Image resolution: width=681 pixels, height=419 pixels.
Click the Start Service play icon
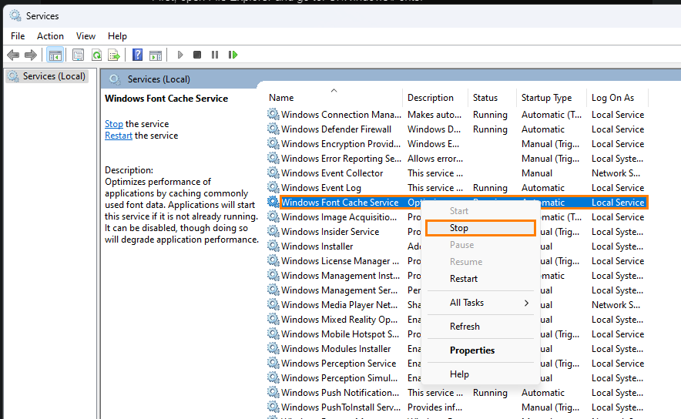tap(180, 55)
